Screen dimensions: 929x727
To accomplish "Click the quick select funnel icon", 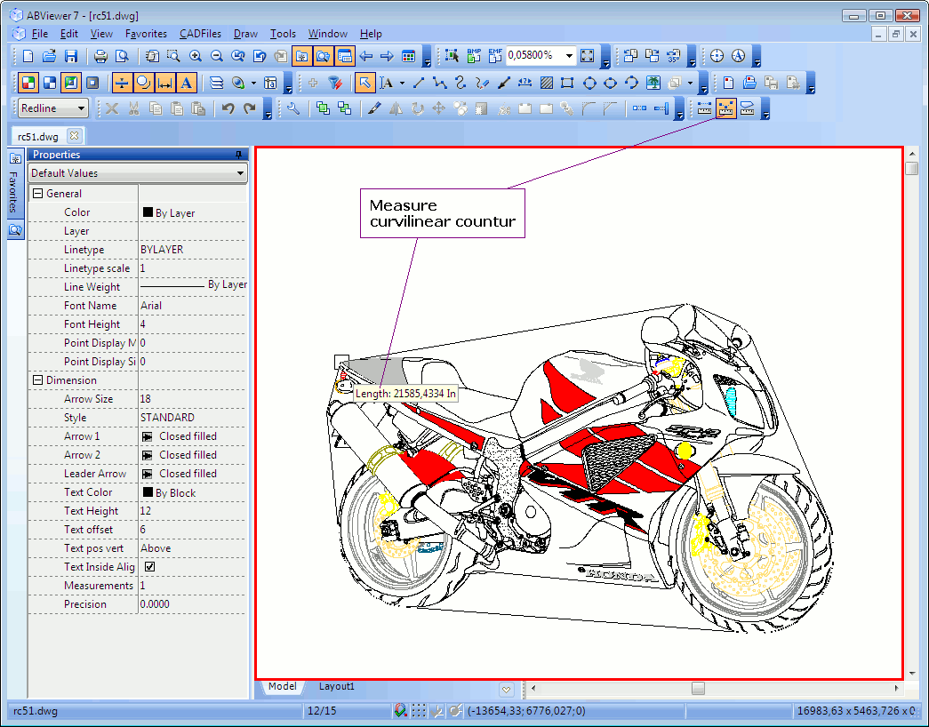I will coord(335,83).
